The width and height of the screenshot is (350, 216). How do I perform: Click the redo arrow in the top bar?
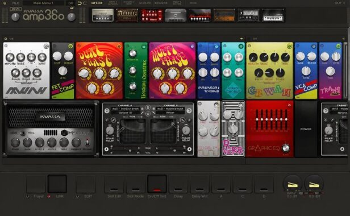tap(85, 3)
